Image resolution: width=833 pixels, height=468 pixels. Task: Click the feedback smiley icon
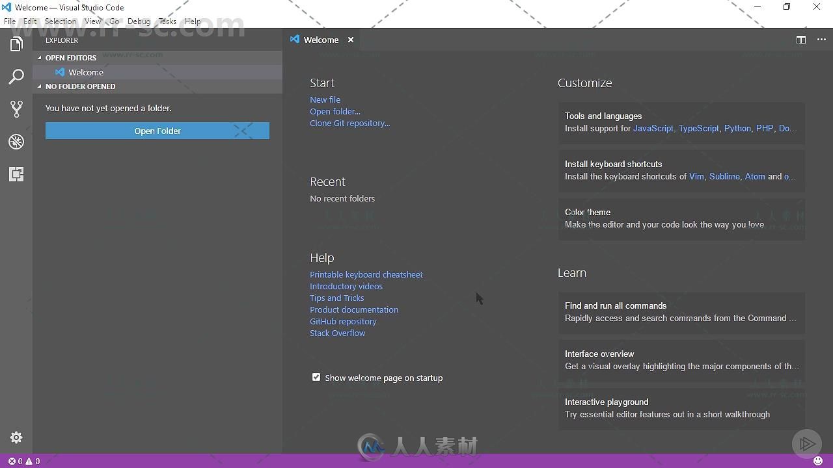[x=818, y=461]
